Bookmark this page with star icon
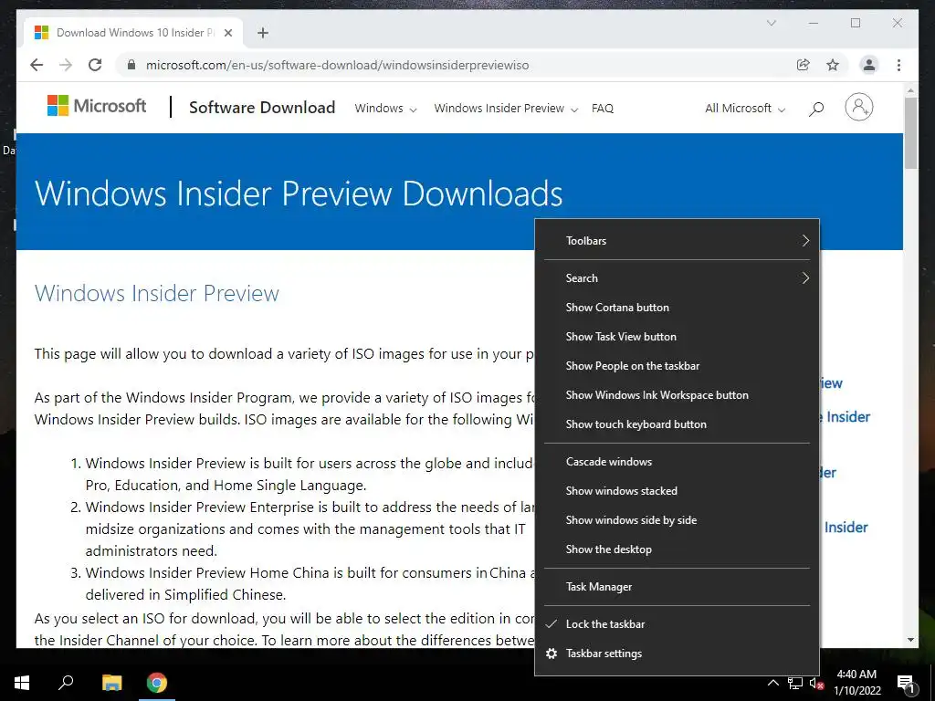 click(x=833, y=65)
